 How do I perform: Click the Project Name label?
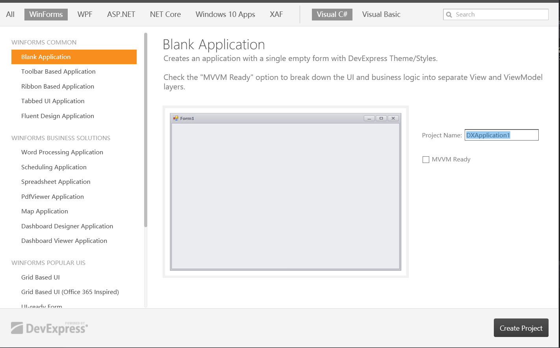[x=442, y=135]
